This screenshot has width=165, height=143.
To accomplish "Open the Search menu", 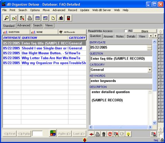I will tap(23, 10).
